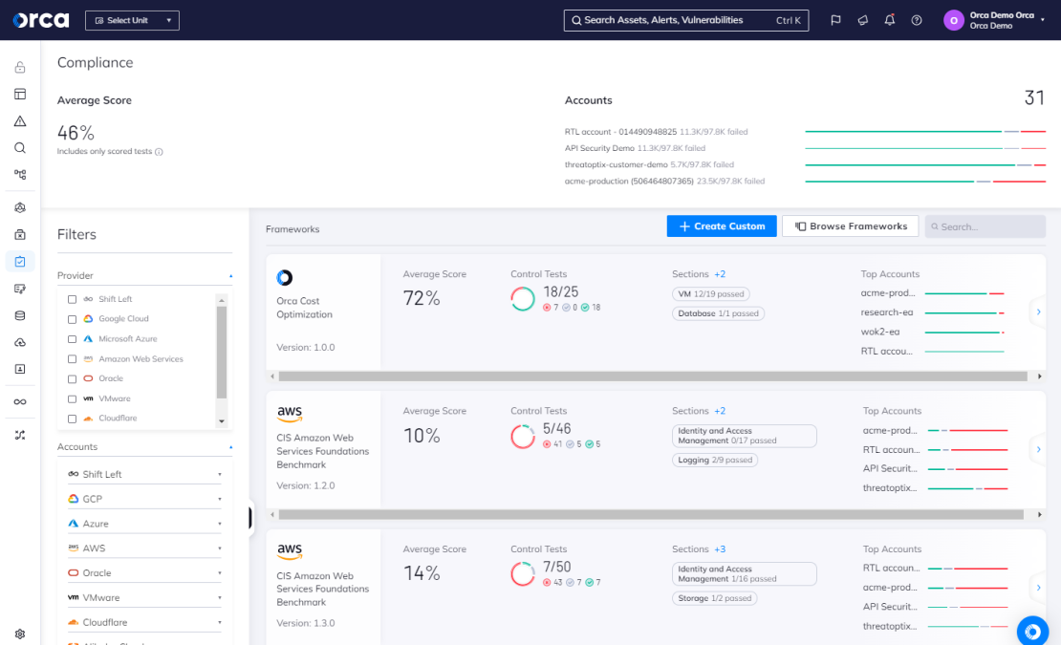This screenshot has width=1061, height=645.
Task: Open the Orca chat bubble widget
Action: [1032, 632]
